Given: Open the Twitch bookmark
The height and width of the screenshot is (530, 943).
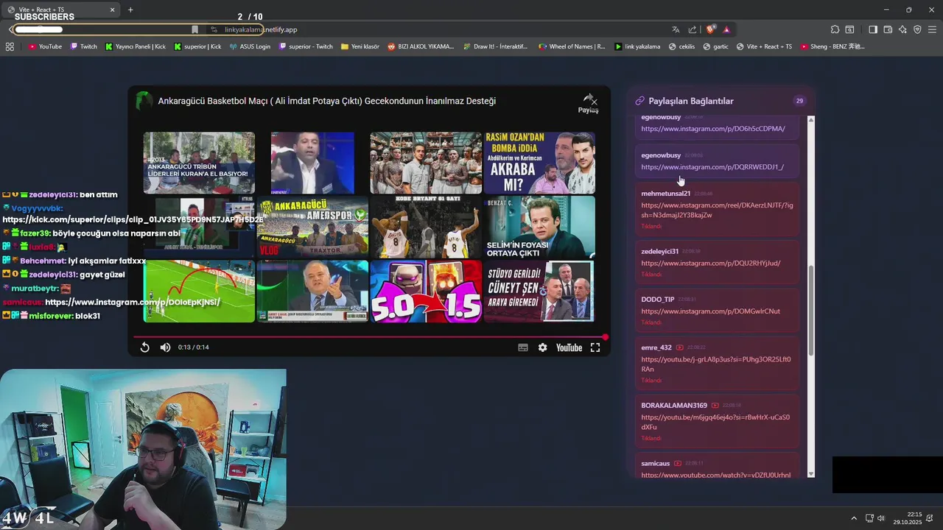Looking at the screenshot, I should pyautogui.click(x=83, y=46).
